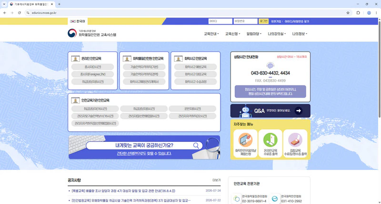Select 화학사고 수습과정
This screenshot has width=381, height=204.
(x=196, y=82)
